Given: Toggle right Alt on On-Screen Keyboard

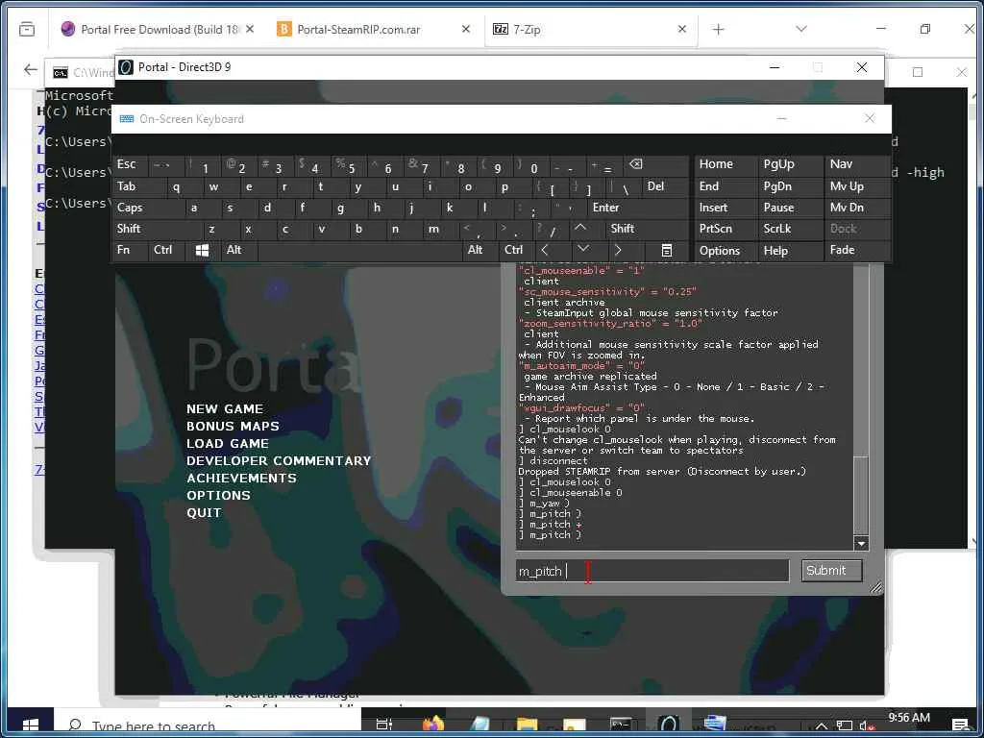Looking at the screenshot, I should pos(479,250).
